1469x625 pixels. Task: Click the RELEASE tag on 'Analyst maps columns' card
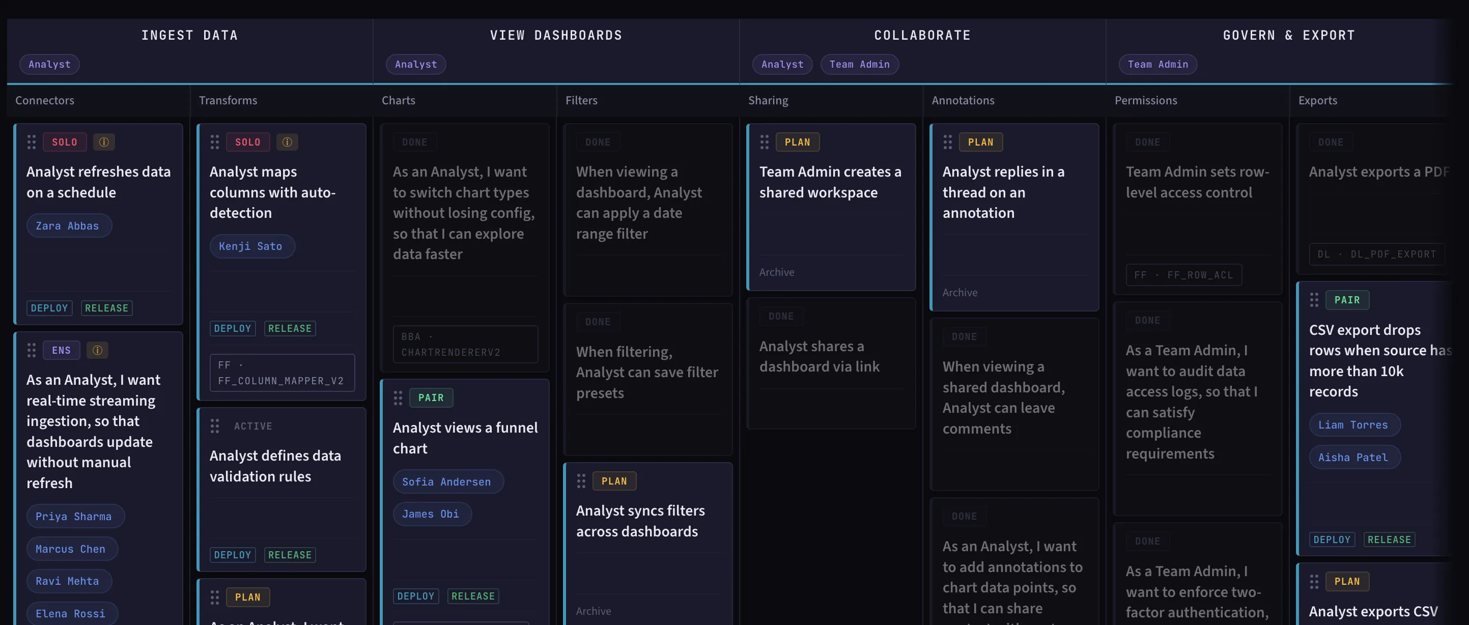pyautogui.click(x=290, y=328)
